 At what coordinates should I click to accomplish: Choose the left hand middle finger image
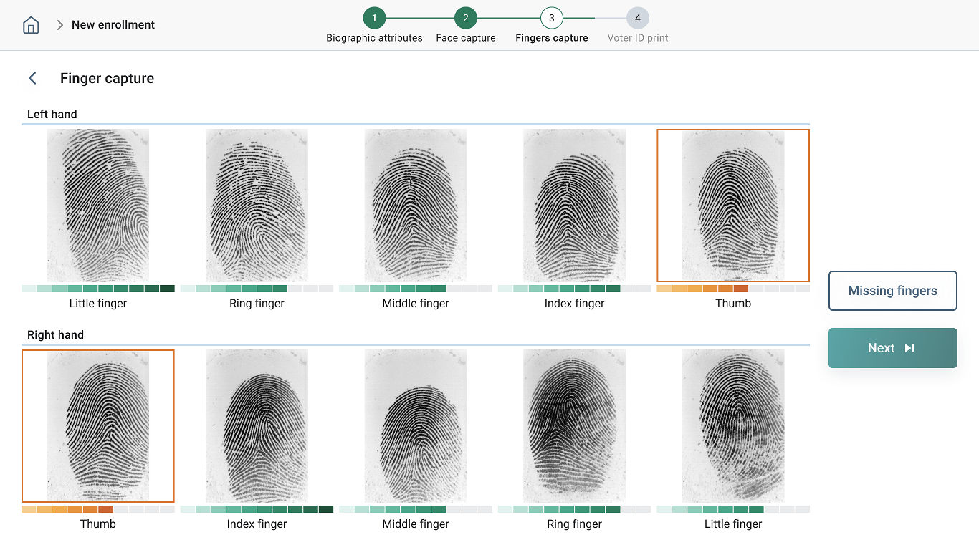coord(416,206)
